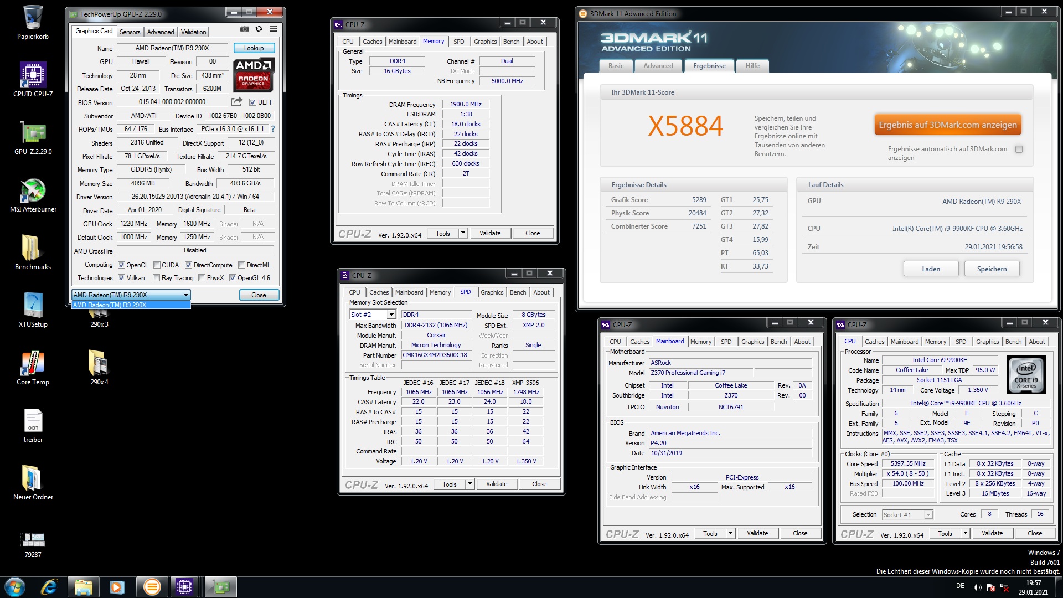Click Close button in GPU-Z
This screenshot has width=1063, height=598.
(259, 295)
